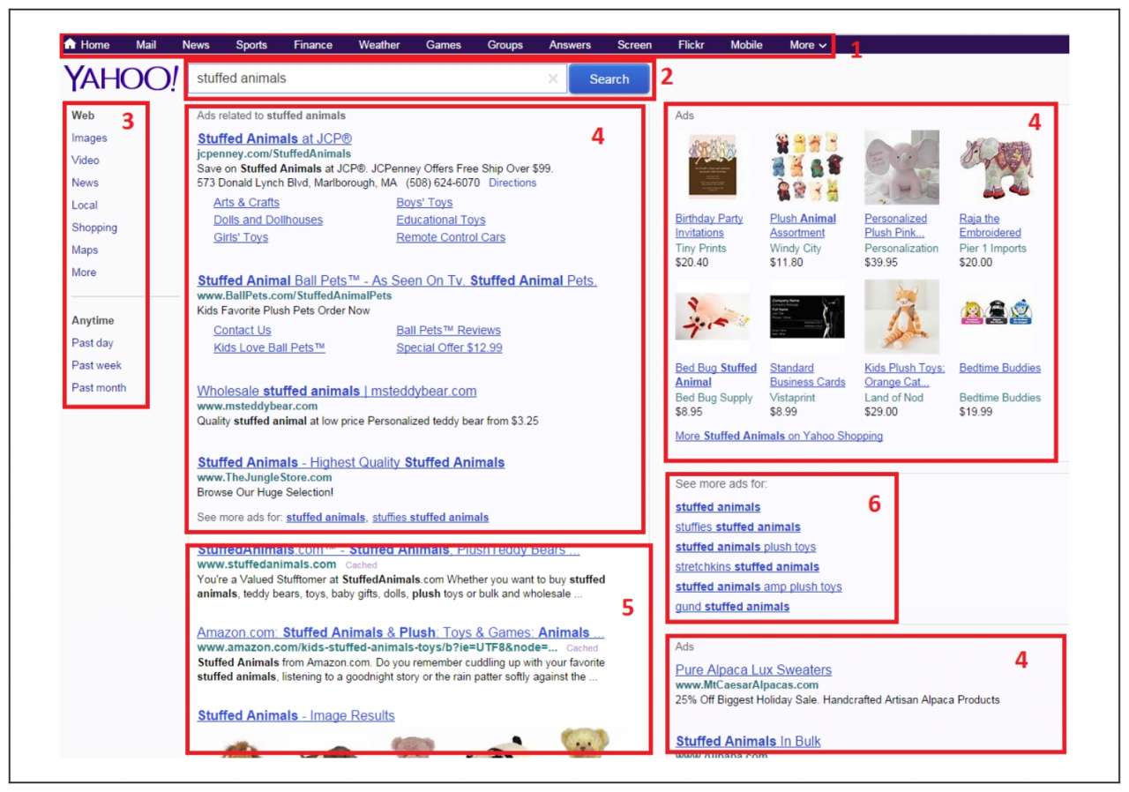Viewport: 1129px width, 792px height.
Task: Click the Yahoo! logo
Action: coord(121,78)
